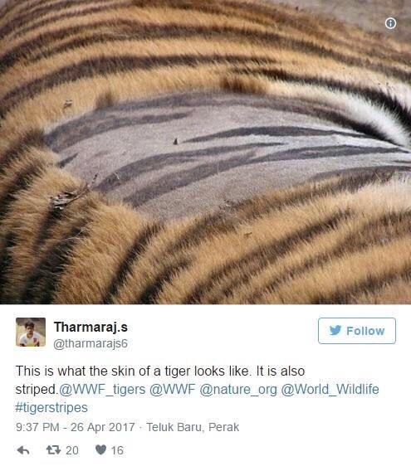
Task: Open the tiger skin photo
Action: pyautogui.click(x=205, y=152)
